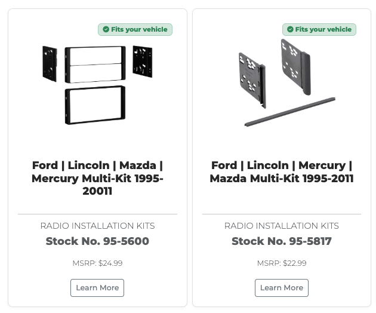
Task: Click the 'Fits your vehicle' badge on the 95-5600 kit
Action: (135, 29)
